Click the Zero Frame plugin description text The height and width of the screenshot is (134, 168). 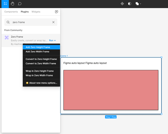point(29,40)
